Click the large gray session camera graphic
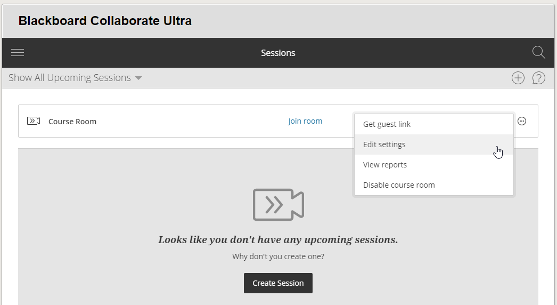 click(278, 205)
